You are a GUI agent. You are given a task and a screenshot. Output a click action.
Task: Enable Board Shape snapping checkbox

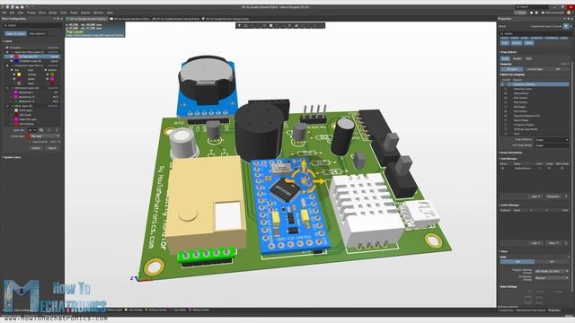click(x=506, y=120)
